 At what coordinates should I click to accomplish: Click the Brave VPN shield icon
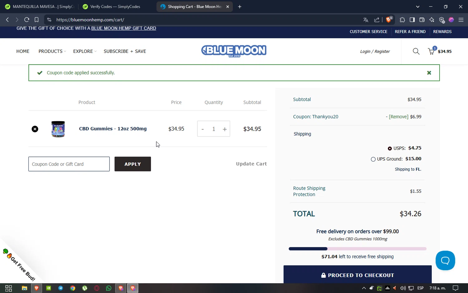click(441, 20)
